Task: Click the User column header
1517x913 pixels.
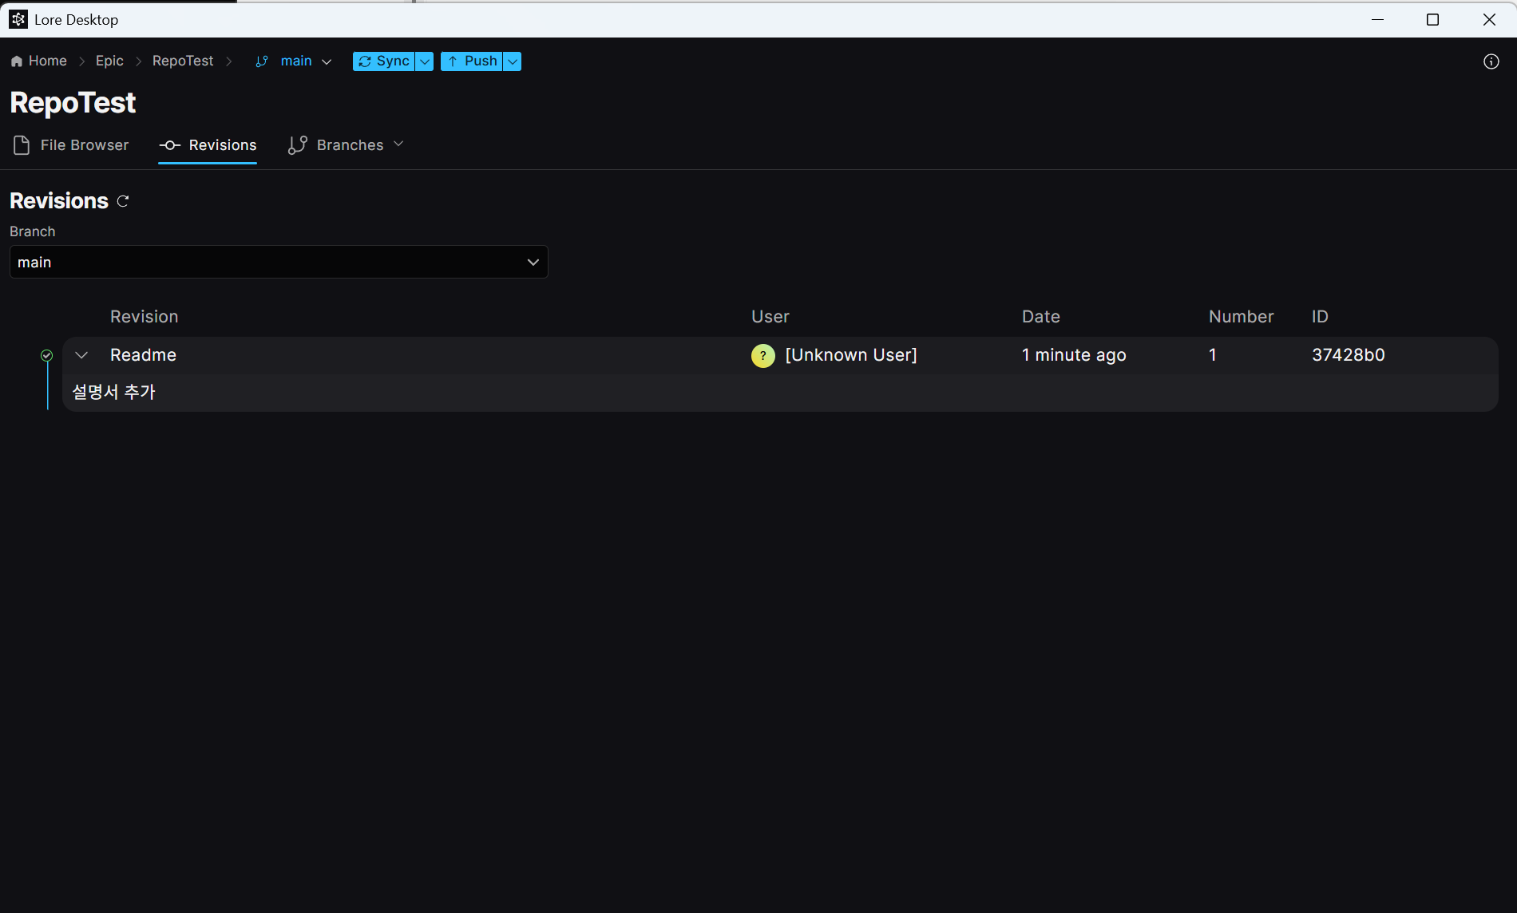Action: coord(770,317)
